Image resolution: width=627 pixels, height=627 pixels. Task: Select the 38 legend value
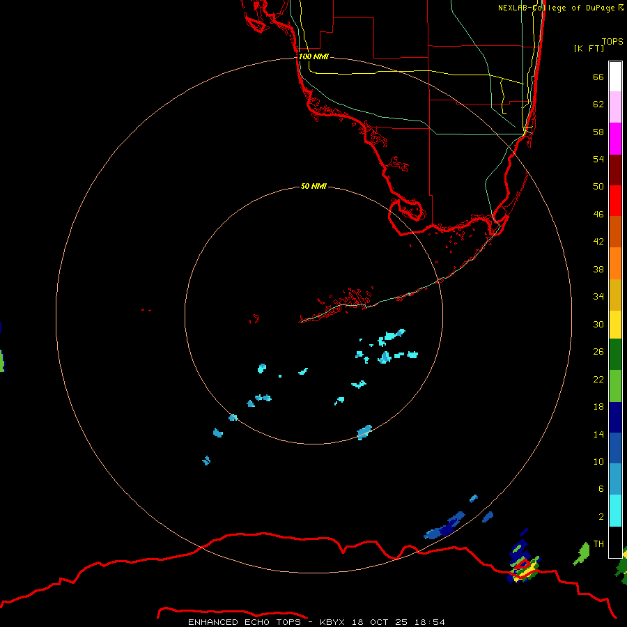point(598,269)
